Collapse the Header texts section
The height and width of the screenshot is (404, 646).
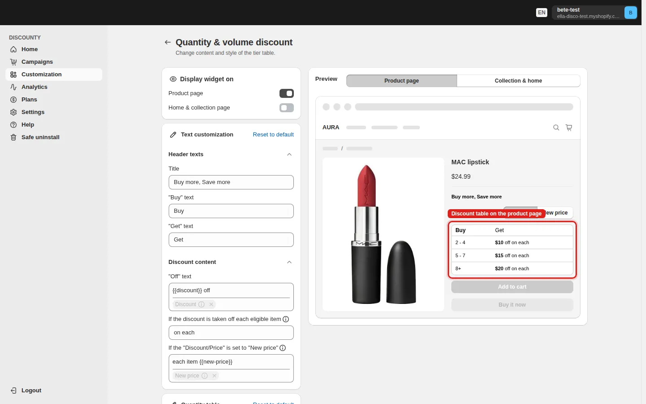coord(289,154)
